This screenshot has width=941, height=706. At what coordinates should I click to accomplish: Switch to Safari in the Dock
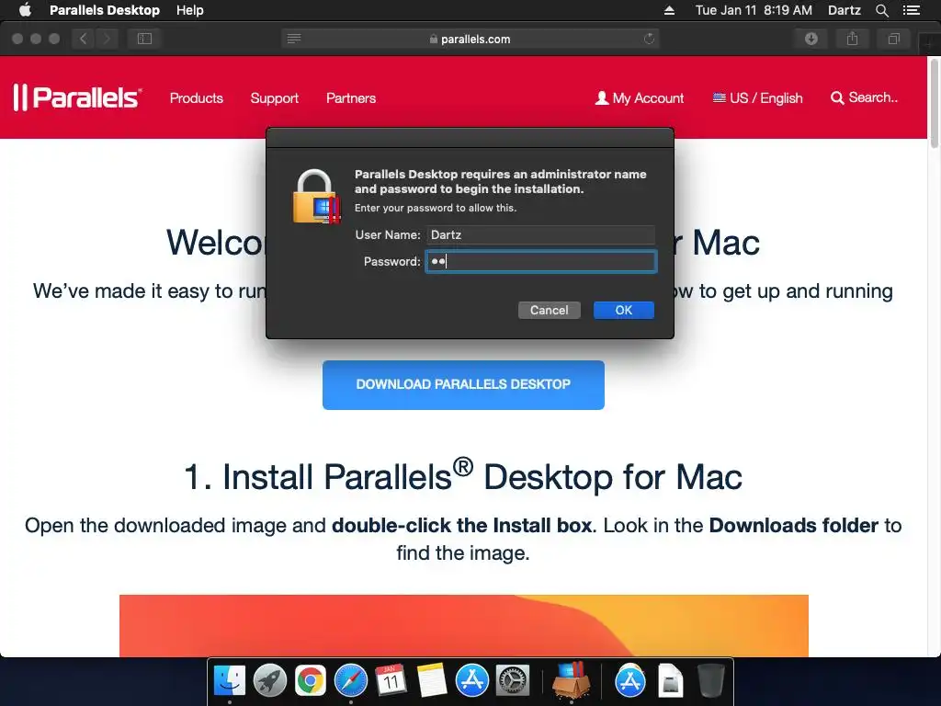pyautogui.click(x=350, y=681)
